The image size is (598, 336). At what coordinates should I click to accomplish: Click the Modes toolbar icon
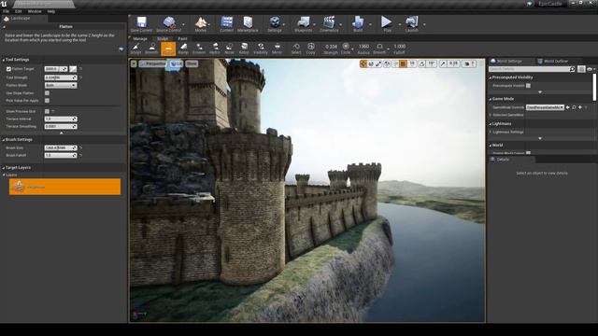point(201,24)
